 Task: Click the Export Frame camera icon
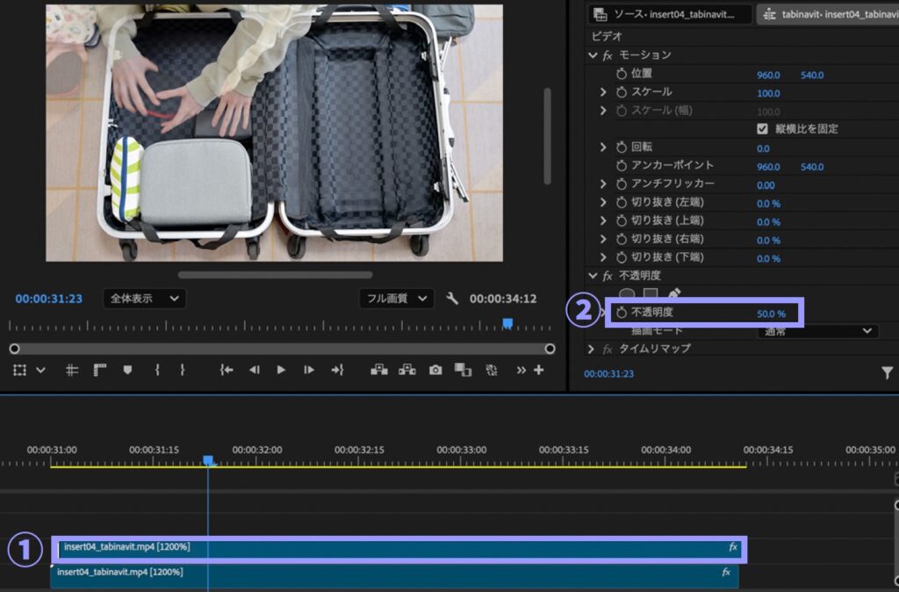pyautogui.click(x=435, y=370)
